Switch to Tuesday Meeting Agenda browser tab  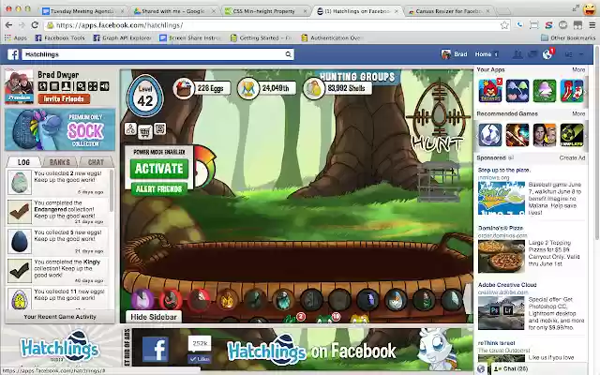tap(82, 11)
